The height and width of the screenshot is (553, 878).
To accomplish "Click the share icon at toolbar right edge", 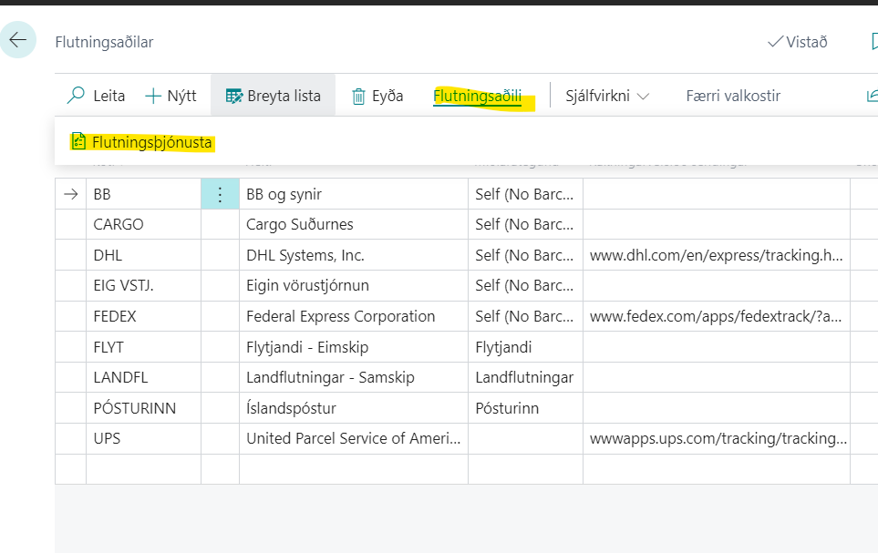I will tap(871, 96).
